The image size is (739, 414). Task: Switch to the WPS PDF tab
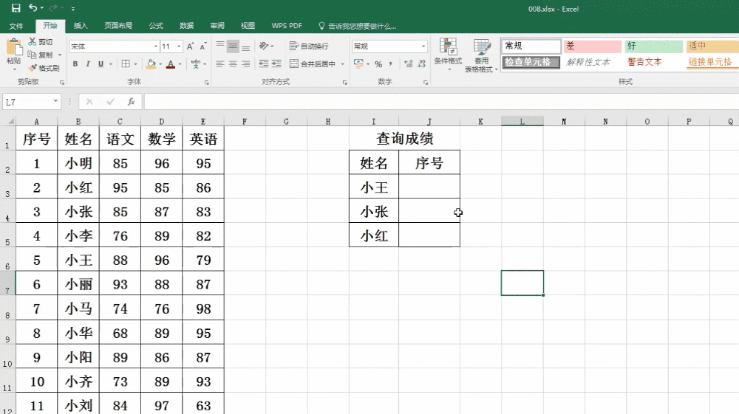click(287, 26)
